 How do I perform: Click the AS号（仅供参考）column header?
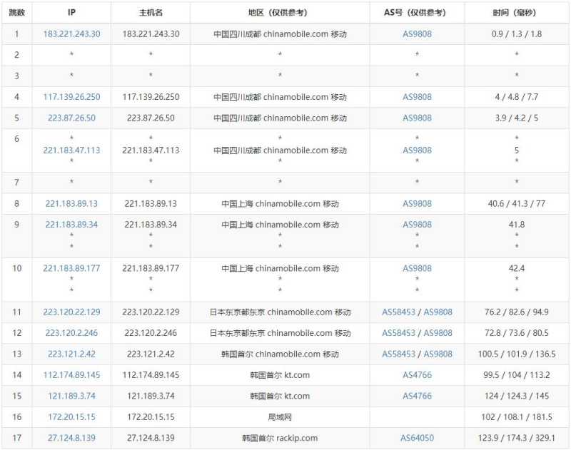click(x=417, y=13)
